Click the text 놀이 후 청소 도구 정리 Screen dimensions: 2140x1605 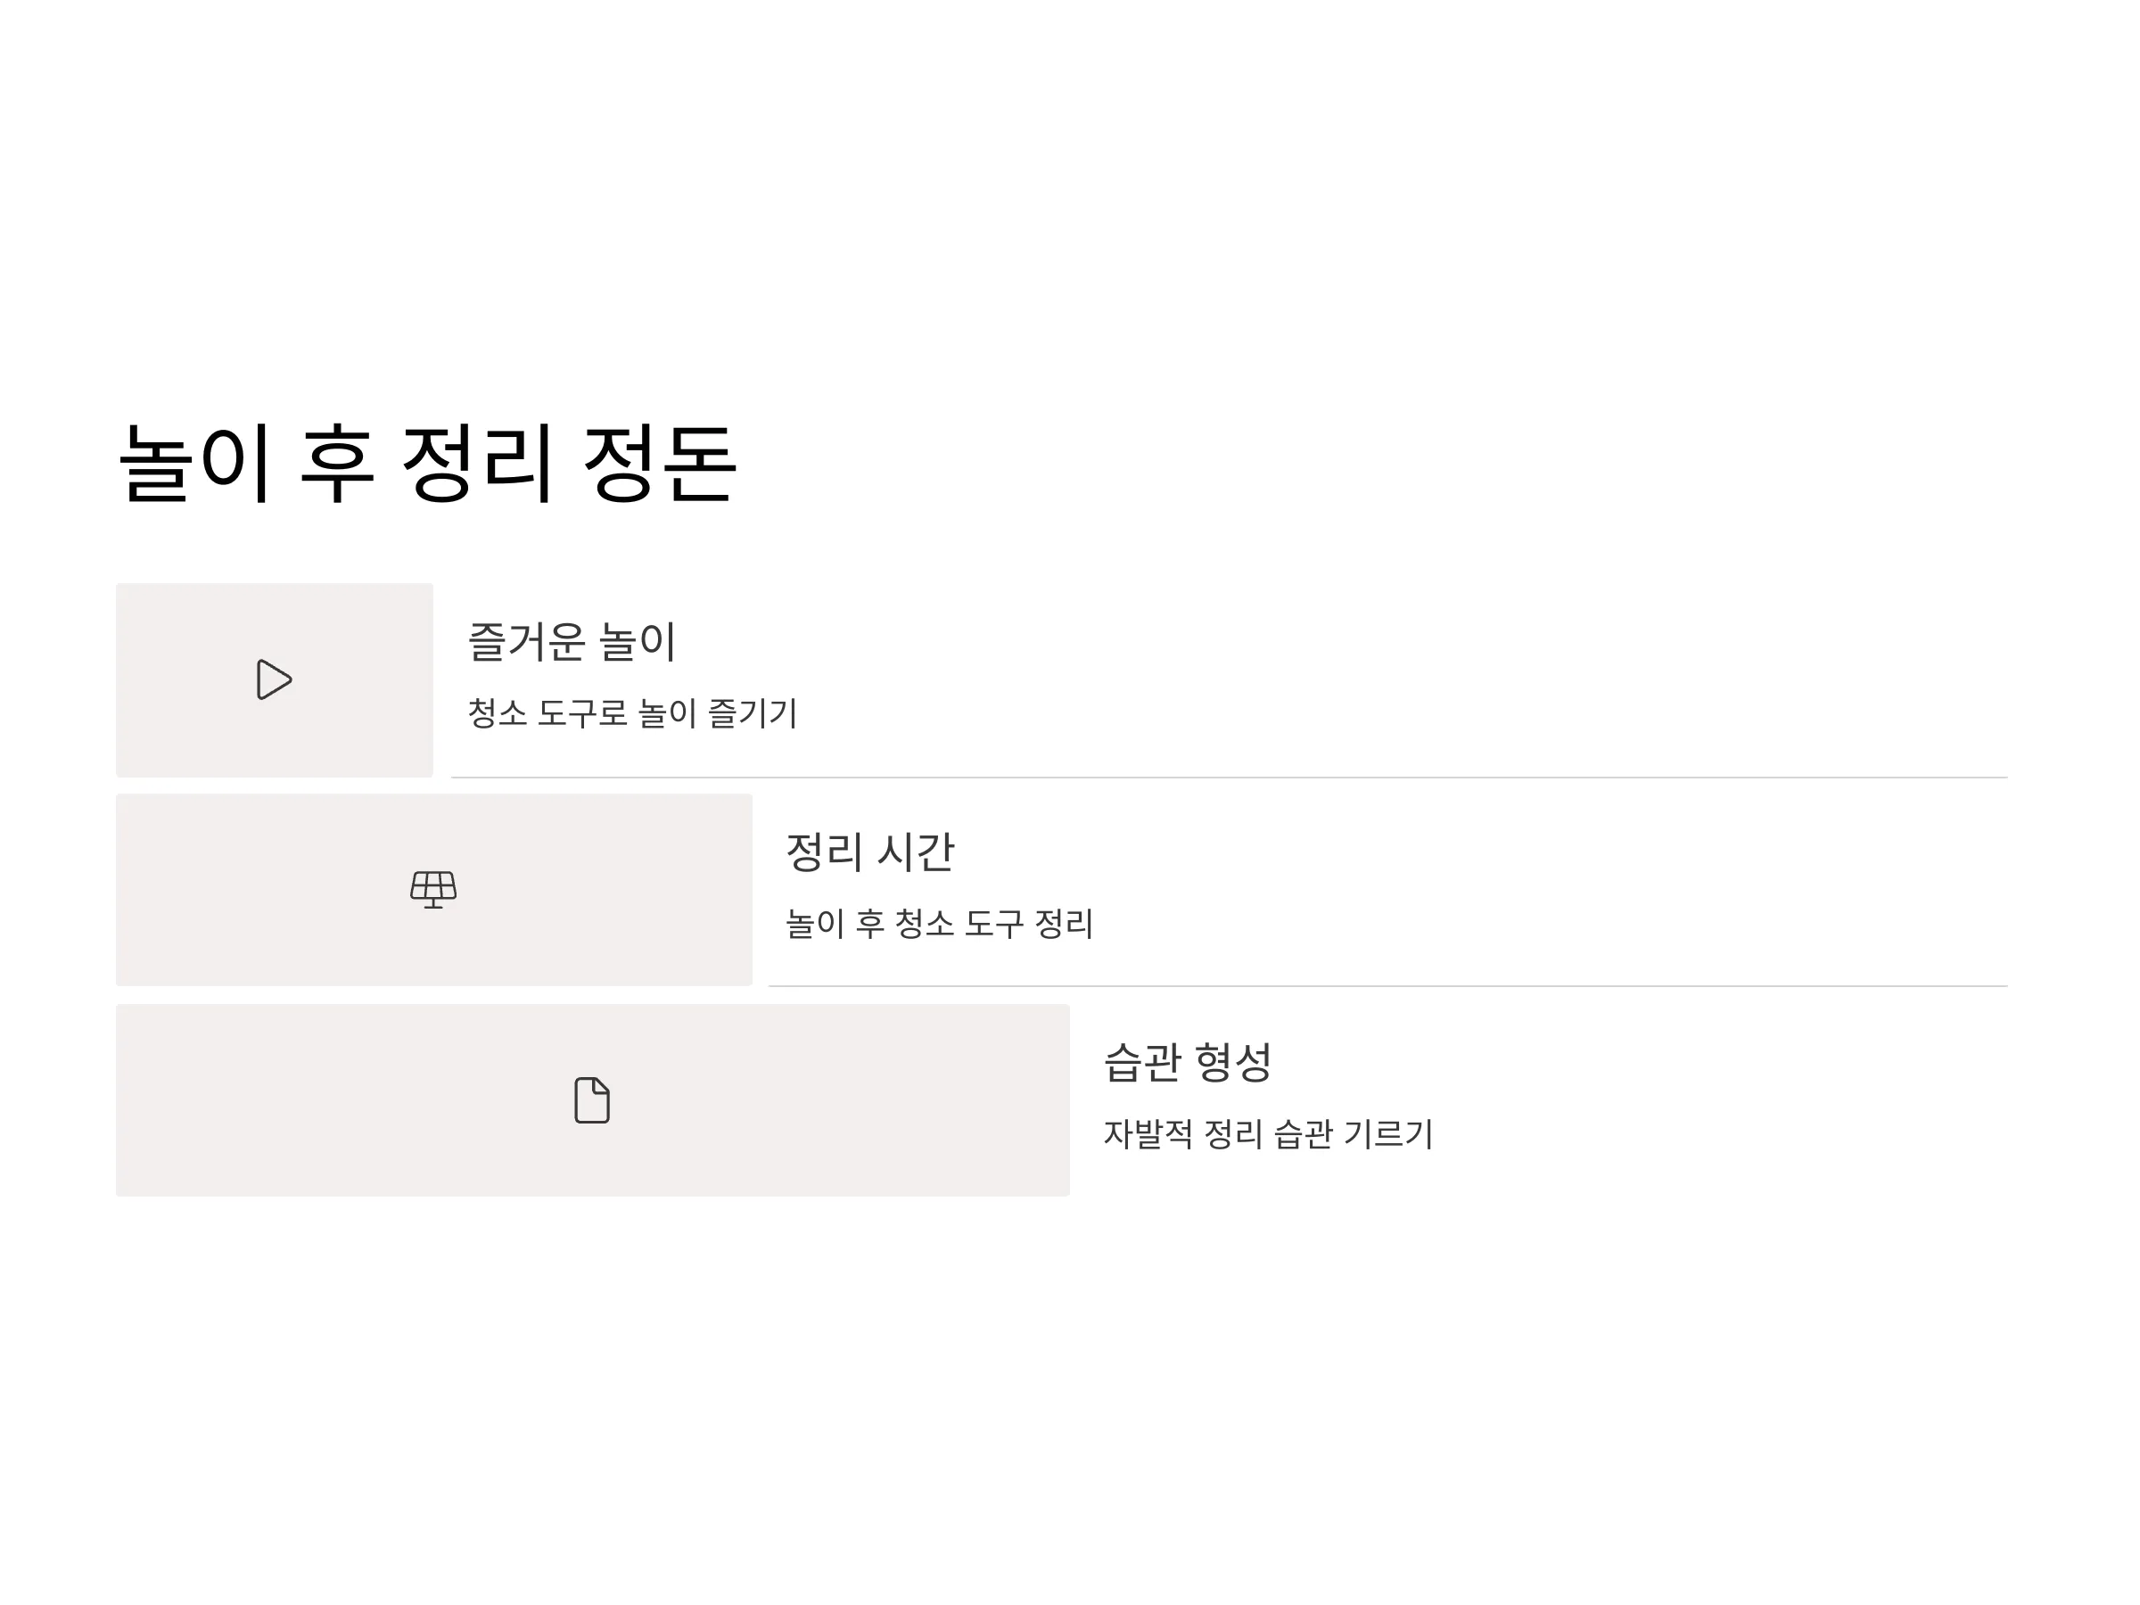[x=938, y=923]
